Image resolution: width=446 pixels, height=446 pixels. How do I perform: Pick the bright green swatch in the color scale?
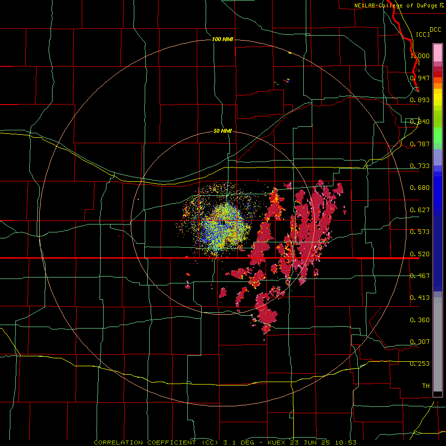[x=438, y=135]
